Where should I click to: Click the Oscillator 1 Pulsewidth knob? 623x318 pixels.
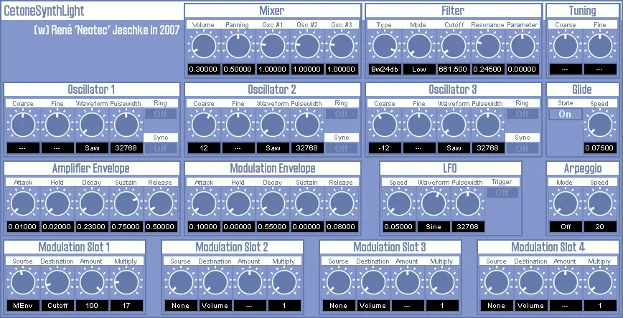(x=126, y=125)
